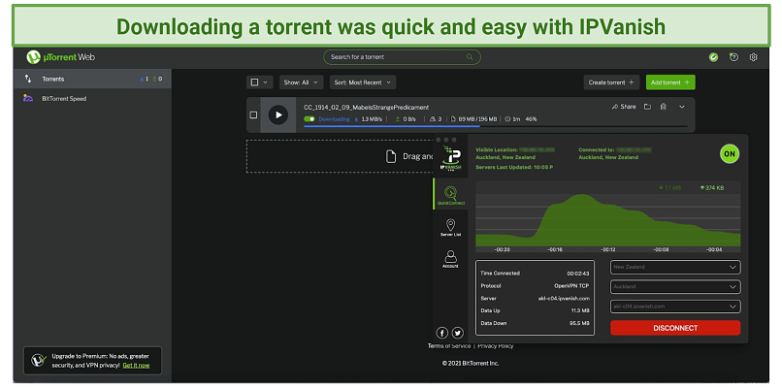Click the Upgrade to Premium µTorrent icon

tap(39, 360)
